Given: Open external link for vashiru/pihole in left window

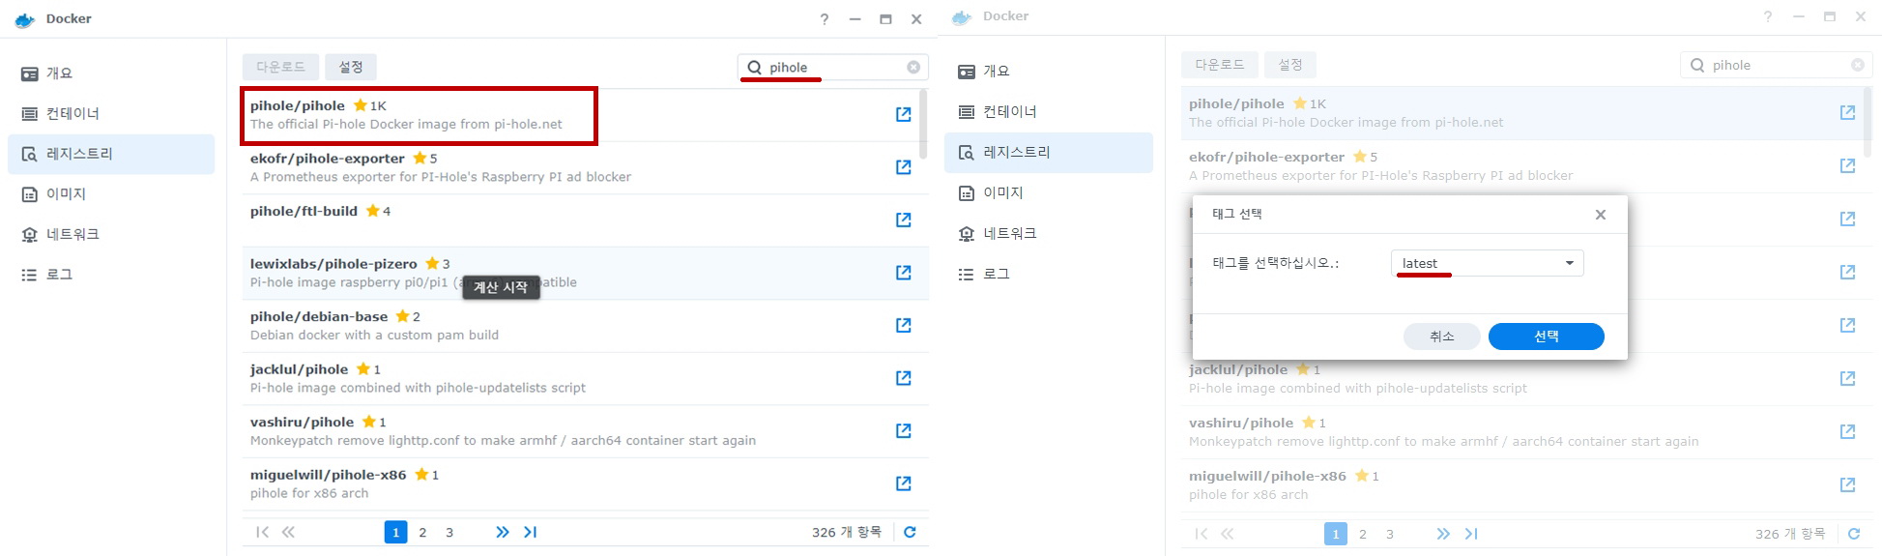Looking at the screenshot, I should (x=904, y=431).
